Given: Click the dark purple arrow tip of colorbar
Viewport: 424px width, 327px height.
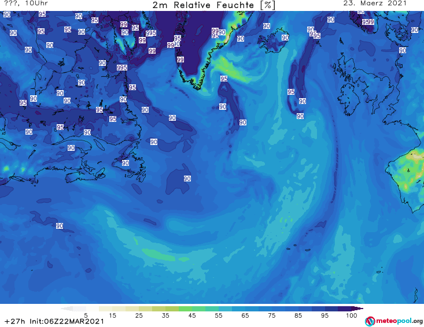Looking at the screenshot, I should tap(357, 309).
